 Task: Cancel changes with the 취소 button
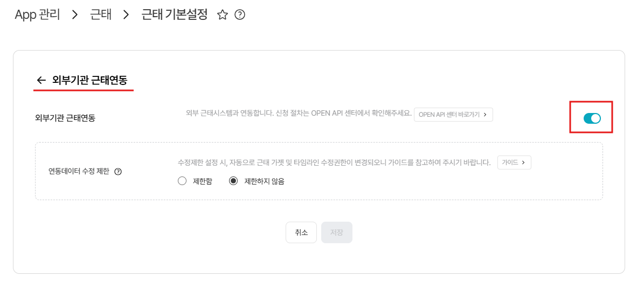pyautogui.click(x=301, y=232)
